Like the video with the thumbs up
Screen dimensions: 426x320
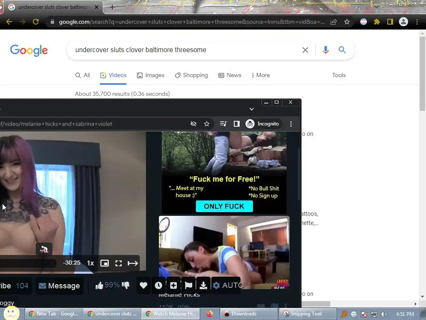(99, 285)
